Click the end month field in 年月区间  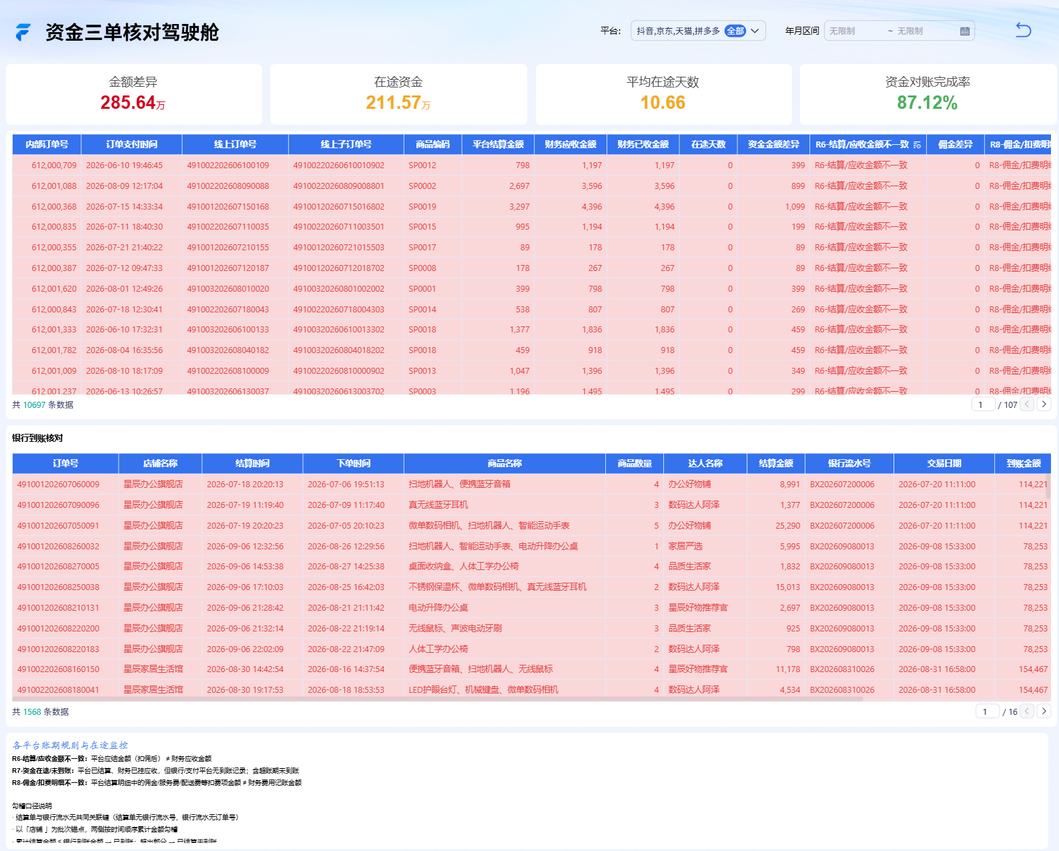(x=924, y=31)
